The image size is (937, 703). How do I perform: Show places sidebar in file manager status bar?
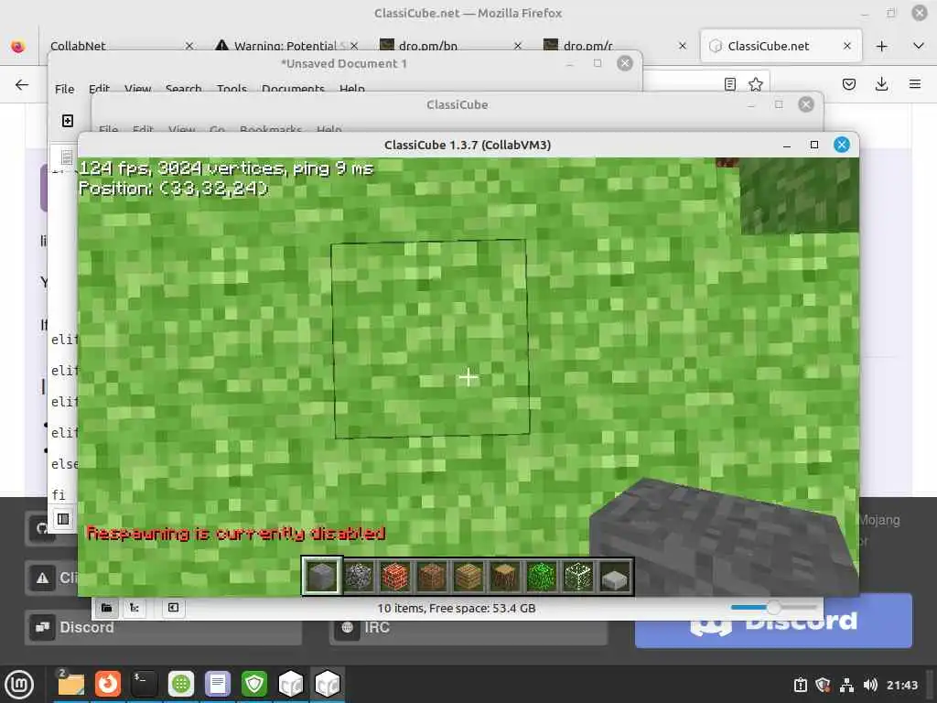(106, 608)
